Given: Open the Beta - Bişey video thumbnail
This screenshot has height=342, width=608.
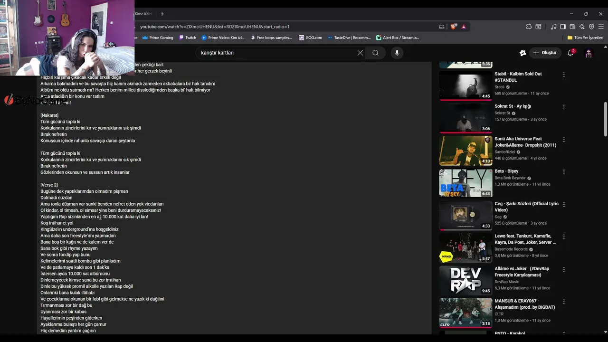Looking at the screenshot, I should [465, 183].
